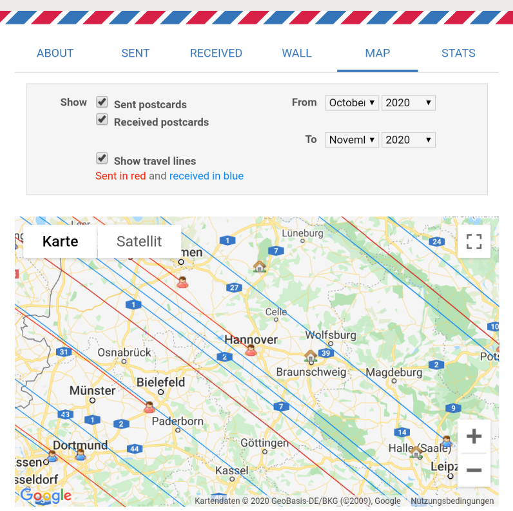Click the red person marker near Bielefeld
The width and height of the screenshot is (513, 511).
(x=149, y=407)
